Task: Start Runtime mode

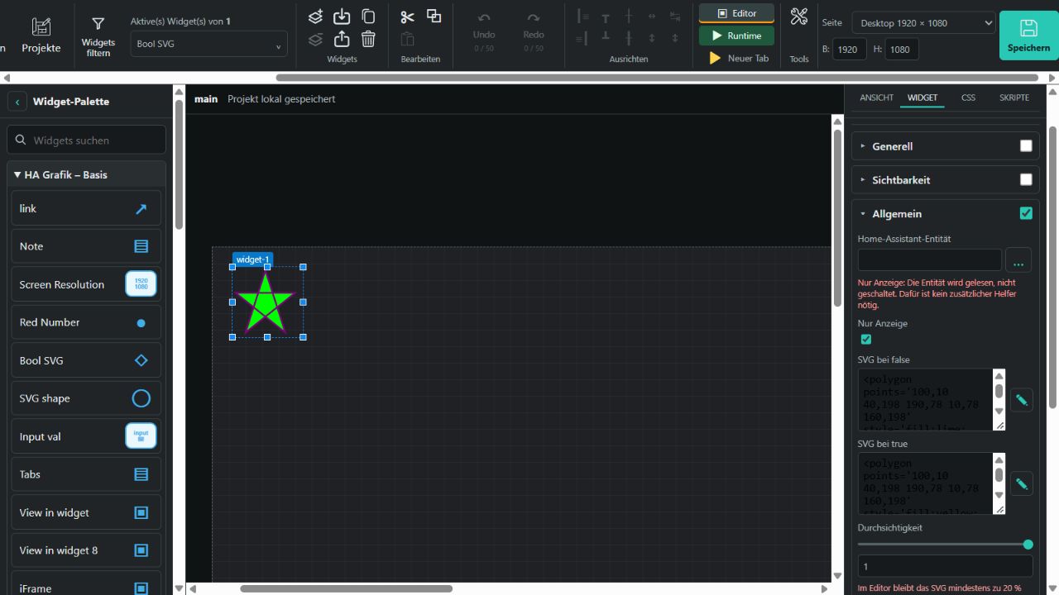Action: click(x=736, y=36)
